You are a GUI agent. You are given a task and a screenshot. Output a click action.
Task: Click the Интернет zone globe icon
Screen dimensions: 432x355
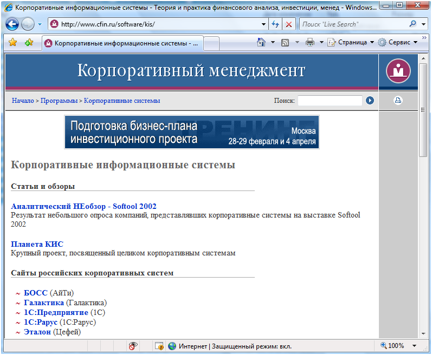[x=172, y=346]
